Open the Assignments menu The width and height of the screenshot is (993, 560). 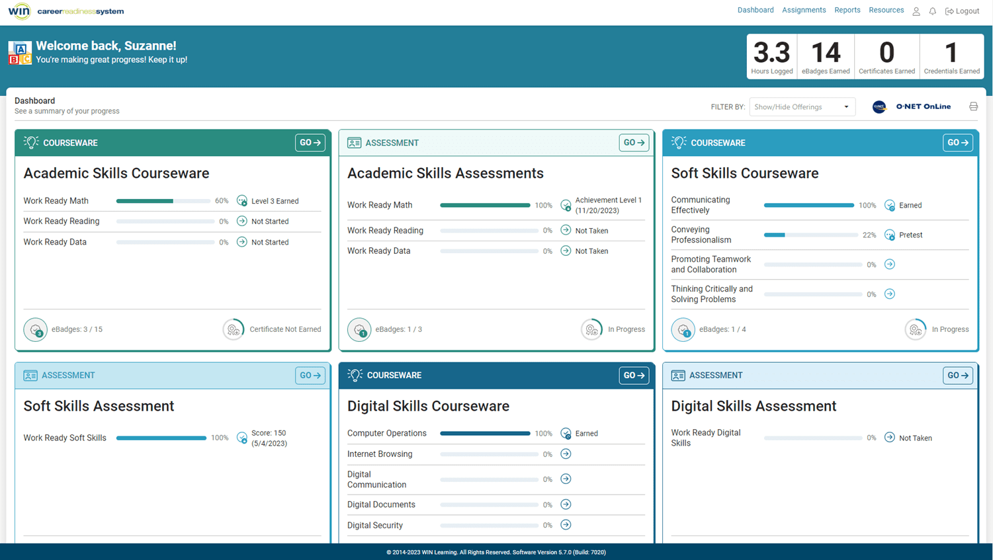804,11
